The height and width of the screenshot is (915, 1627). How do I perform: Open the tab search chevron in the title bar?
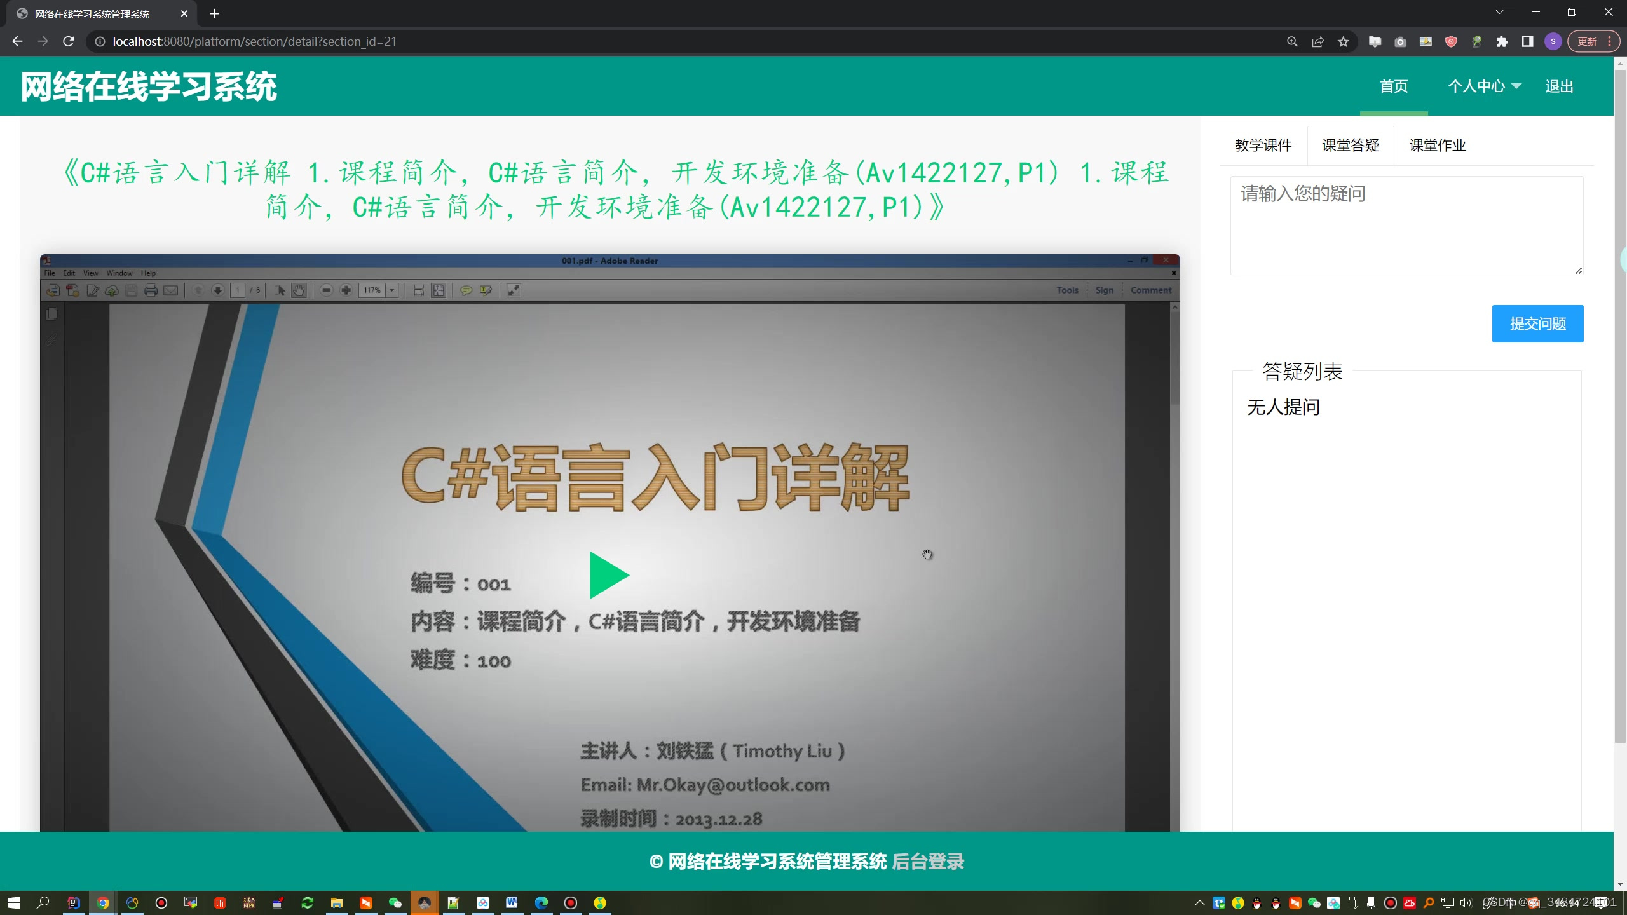pos(1499,12)
